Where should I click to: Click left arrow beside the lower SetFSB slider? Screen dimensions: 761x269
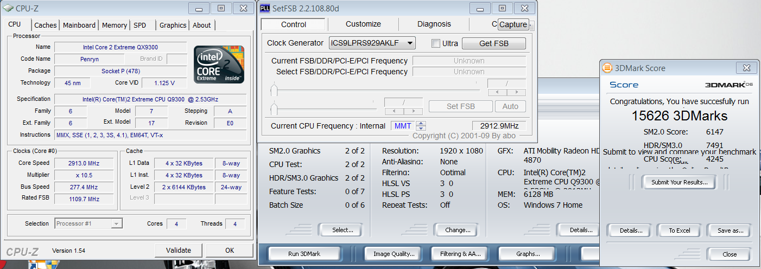(394, 111)
